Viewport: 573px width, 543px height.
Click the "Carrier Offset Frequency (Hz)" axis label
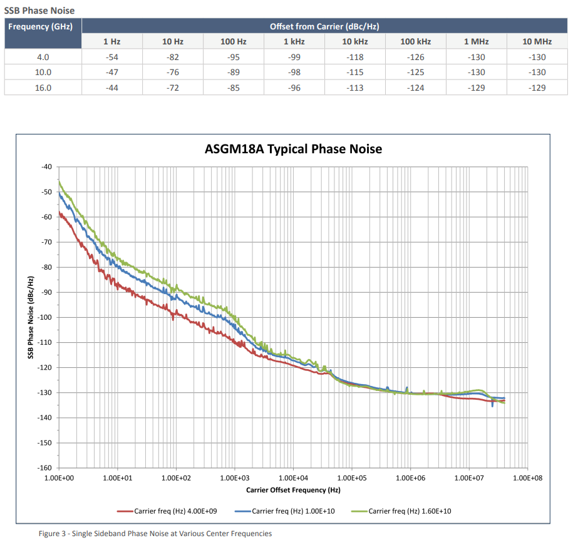(293, 490)
